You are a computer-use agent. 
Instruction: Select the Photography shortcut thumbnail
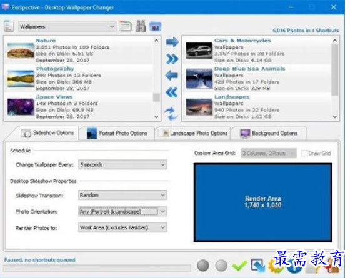[21, 79]
